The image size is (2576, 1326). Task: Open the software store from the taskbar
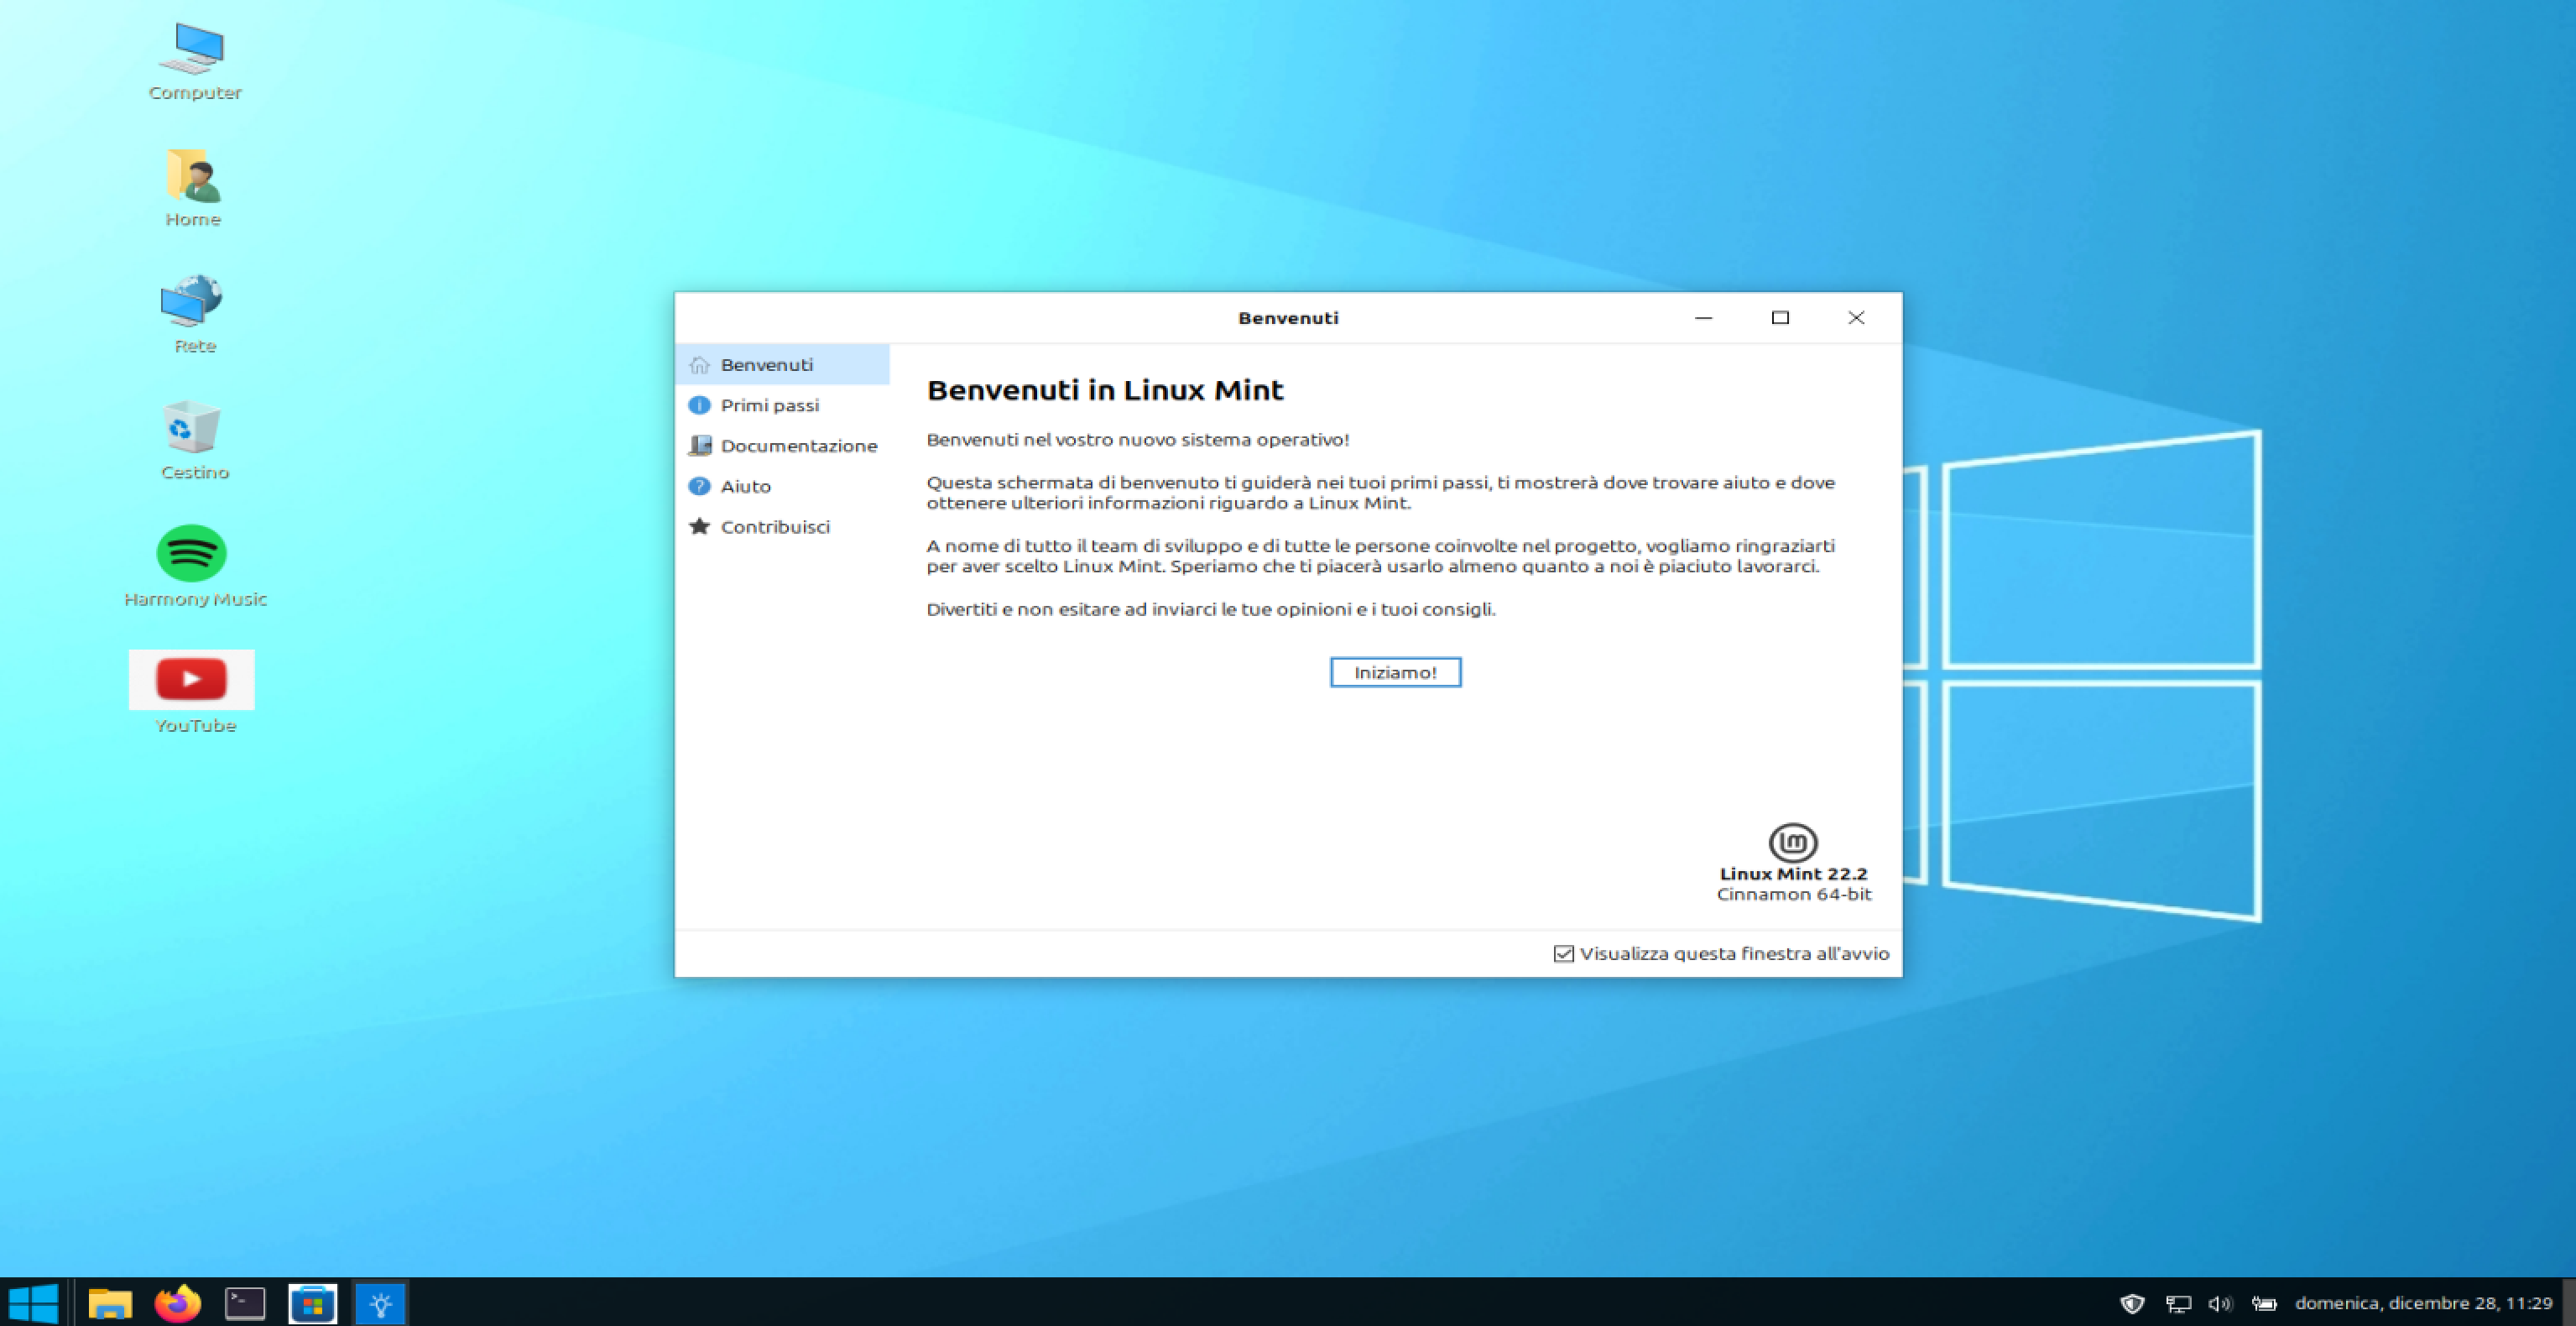pos(312,1303)
